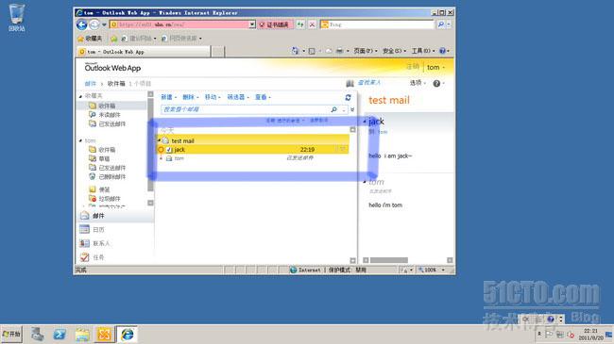This screenshot has width=614, height=344.
Task: Click the blue IE Help icon in the command bar
Action: 442,51
